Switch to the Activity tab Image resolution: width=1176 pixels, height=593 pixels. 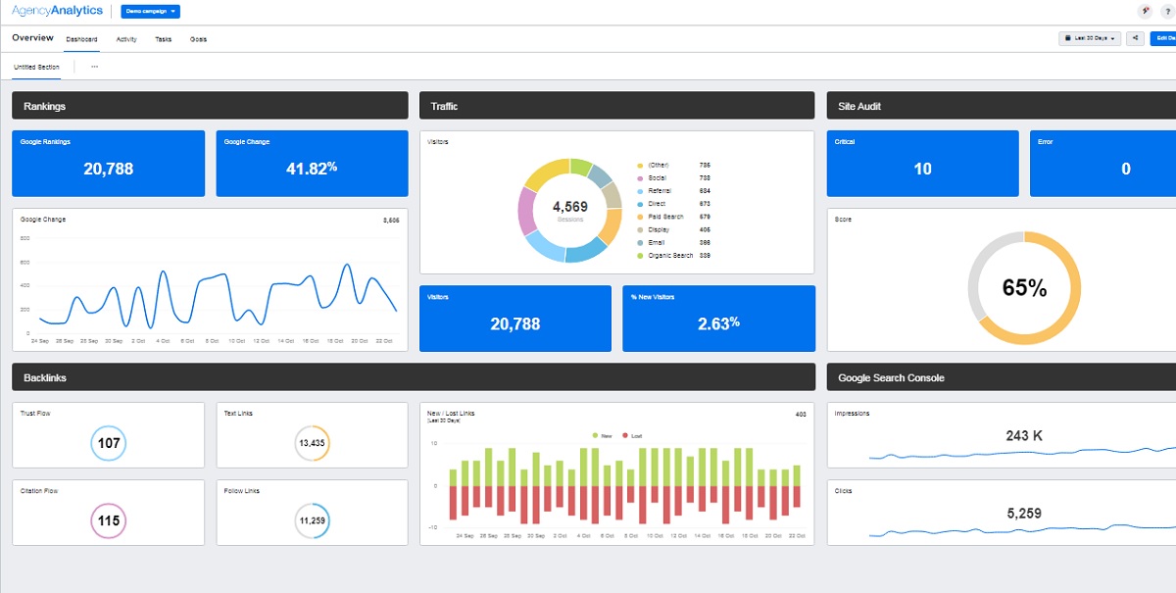point(126,39)
